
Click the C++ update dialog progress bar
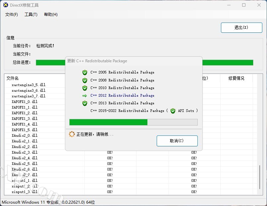coord(133,122)
